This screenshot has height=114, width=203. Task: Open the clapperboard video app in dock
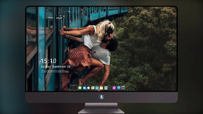pyautogui.click(x=97, y=88)
